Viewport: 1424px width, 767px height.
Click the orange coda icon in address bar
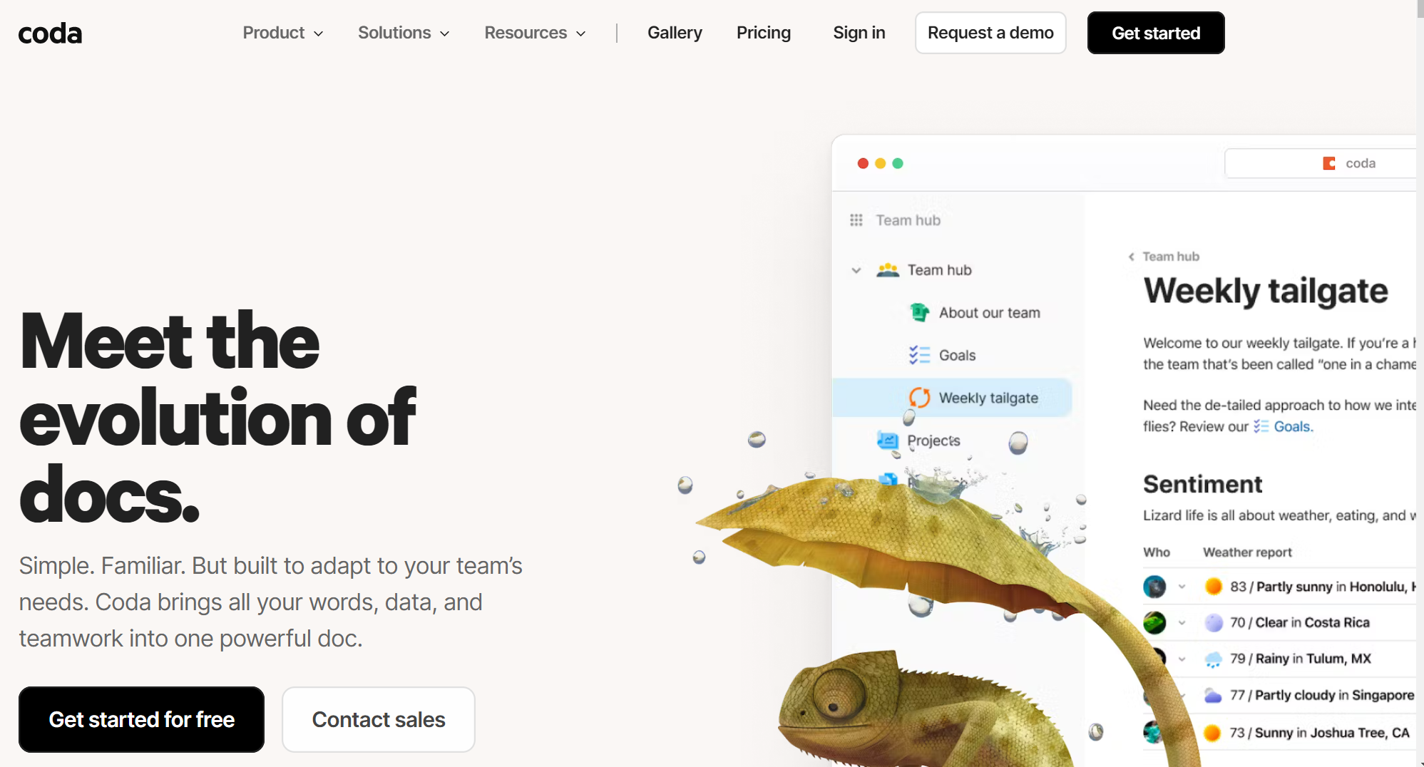click(x=1329, y=163)
